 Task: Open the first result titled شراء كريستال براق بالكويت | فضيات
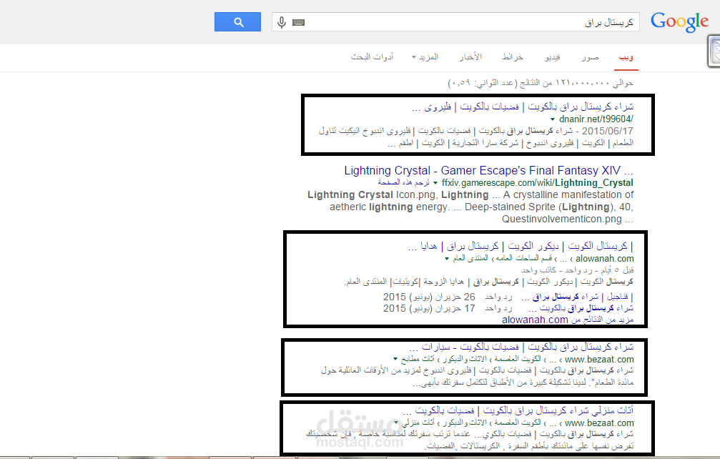coord(523,107)
